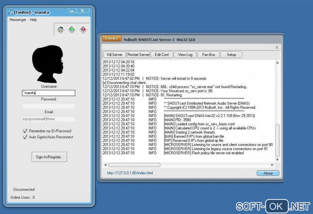Click the Email field inputyouremail@here
The width and height of the screenshot is (313, 214).
pyautogui.click(x=49, y=119)
